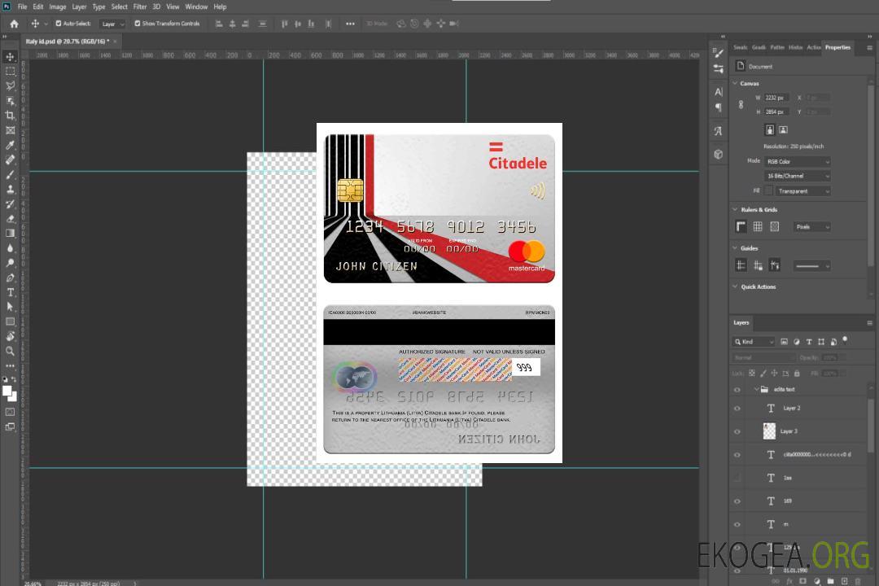Select the Eraser tool
Viewport: 879px width, 586px height.
pyautogui.click(x=10, y=219)
